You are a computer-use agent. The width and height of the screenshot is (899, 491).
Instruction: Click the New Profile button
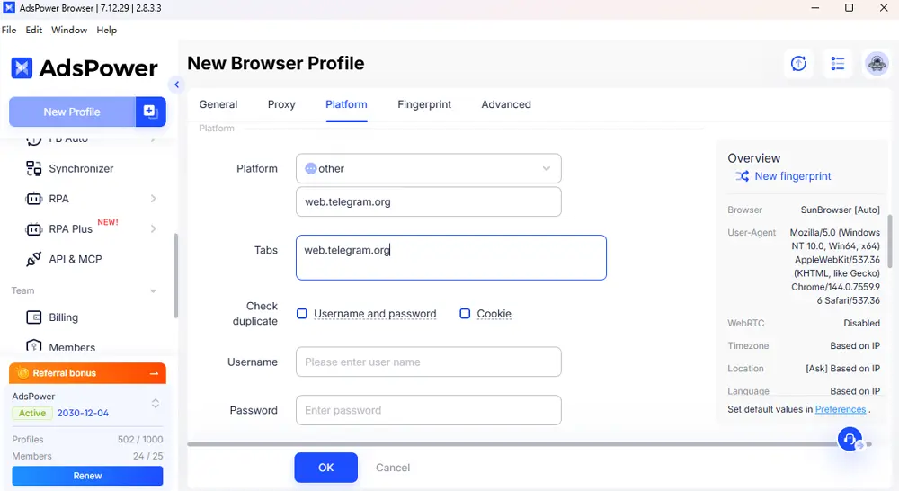click(x=72, y=112)
